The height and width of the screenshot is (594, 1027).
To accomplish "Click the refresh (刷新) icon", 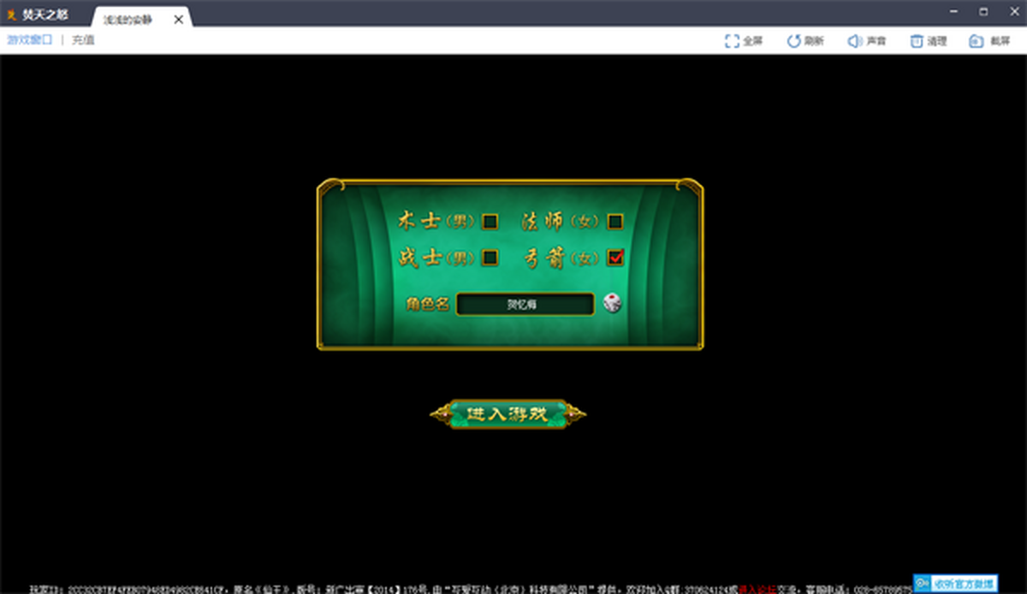I will point(793,41).
